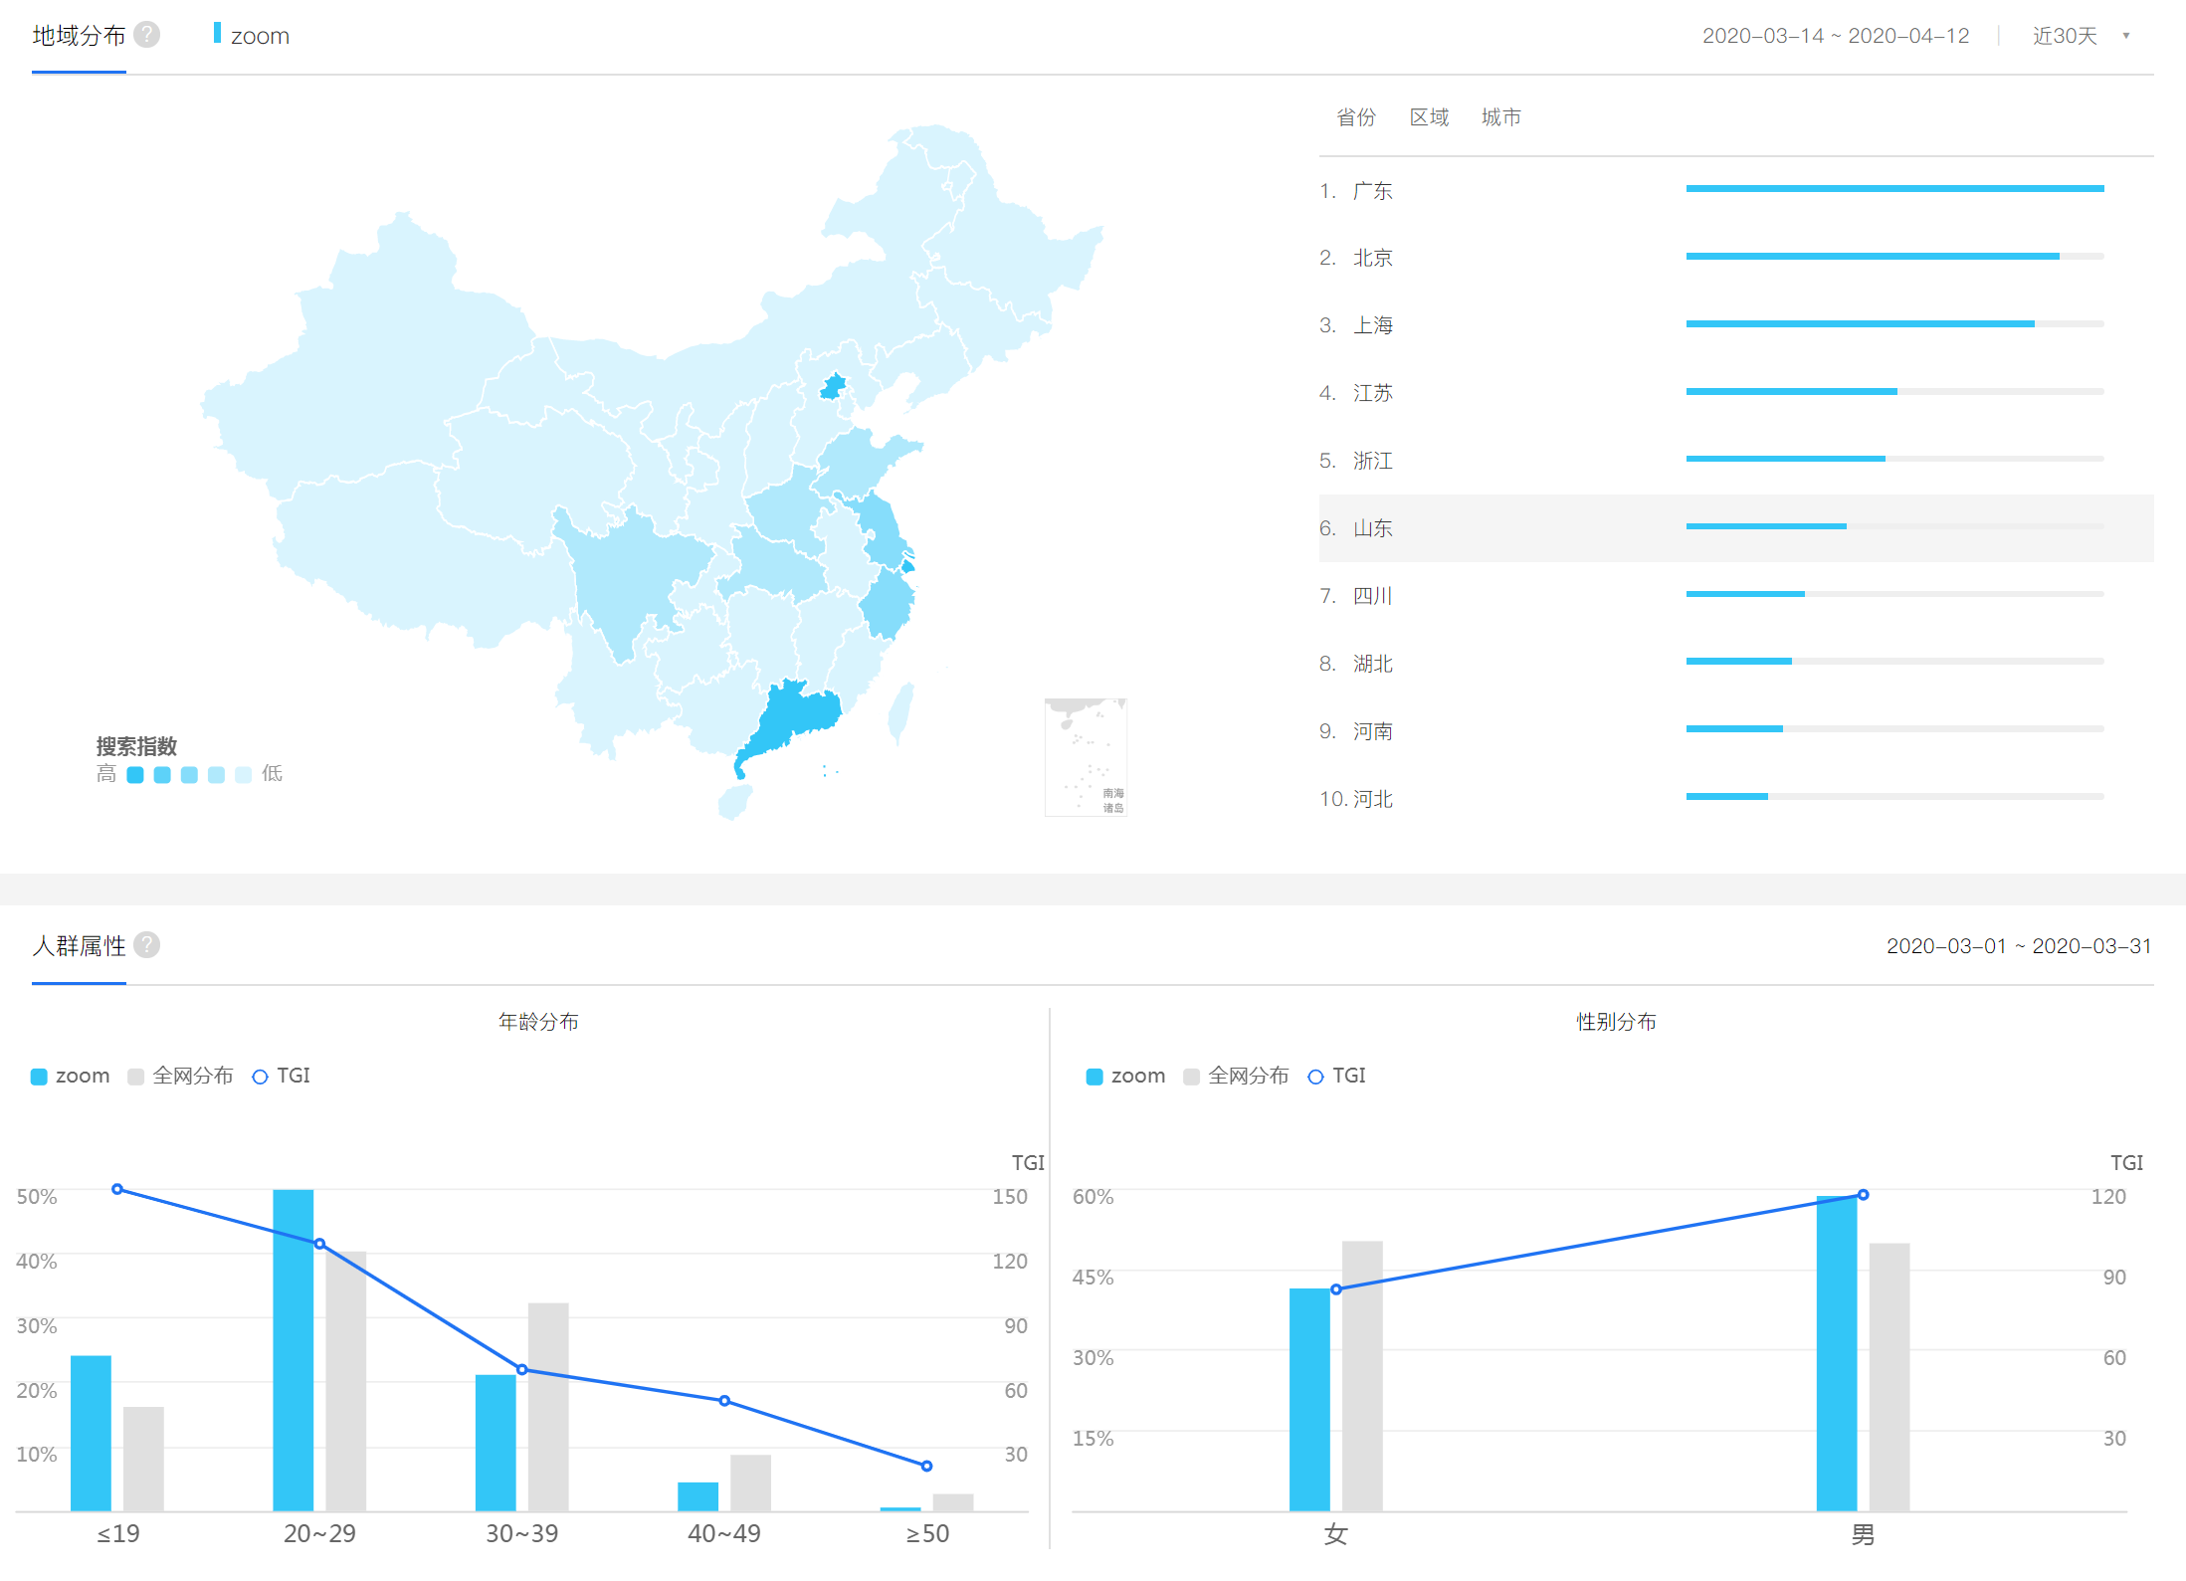Click 广东 in the province ranking list
The image size is (2186, 1581).
(1373, 190)
